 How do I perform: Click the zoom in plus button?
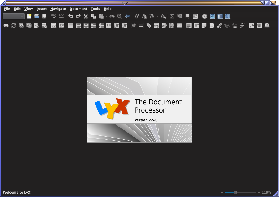(259, 192)
